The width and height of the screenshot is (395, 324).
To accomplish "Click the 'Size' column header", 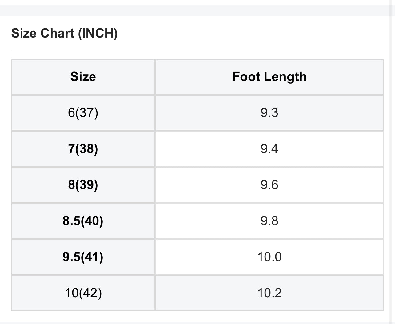I will [x=83, y=77].
